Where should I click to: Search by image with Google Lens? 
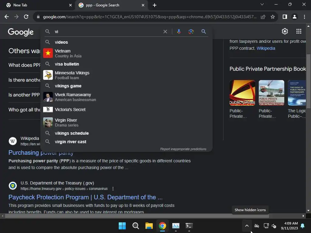tap(191, 32)
